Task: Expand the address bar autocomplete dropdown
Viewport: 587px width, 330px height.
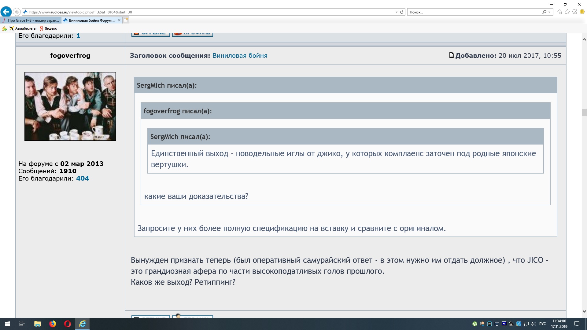Action: pos(397,12)
